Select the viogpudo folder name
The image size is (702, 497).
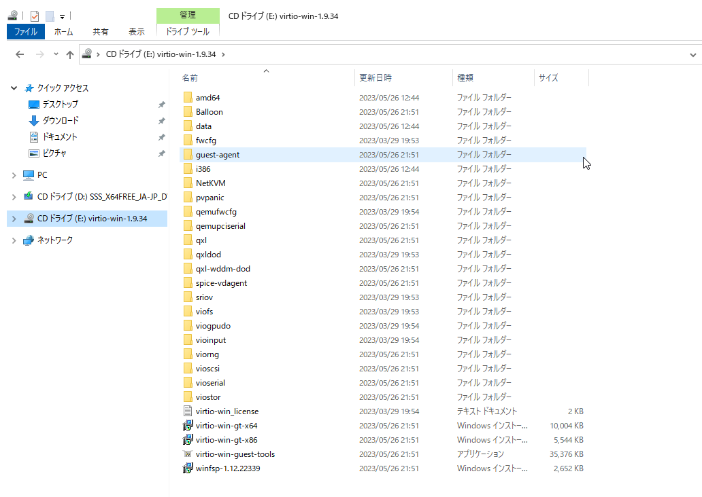click(213, 326)
